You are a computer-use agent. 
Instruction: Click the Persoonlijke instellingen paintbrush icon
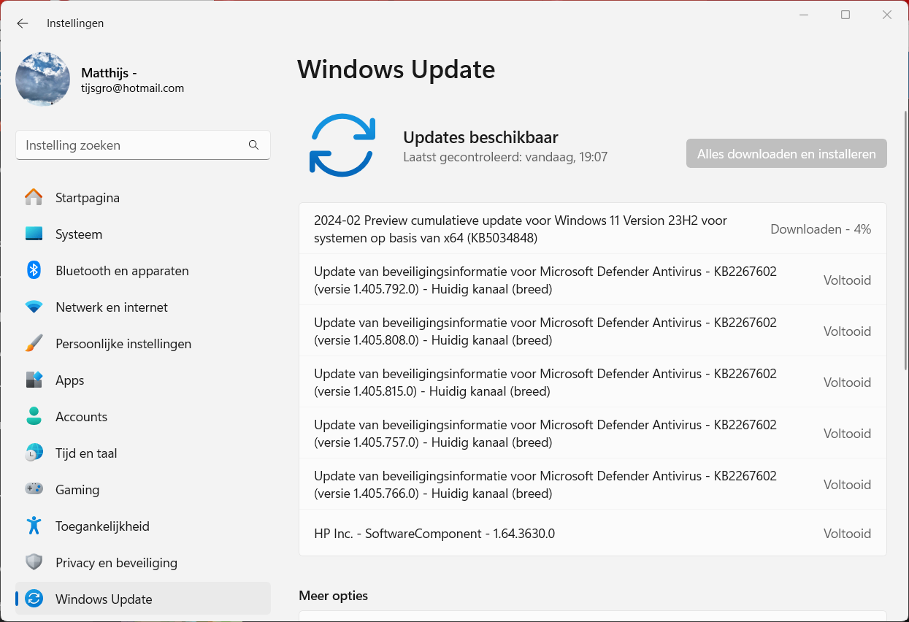tap(34, 344)
